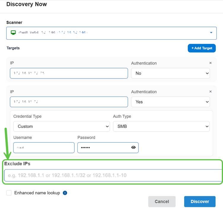Open the Credential Type dropdown set to Custom
The height and width of the screenshot is (208, 223).
pos(61,126)
